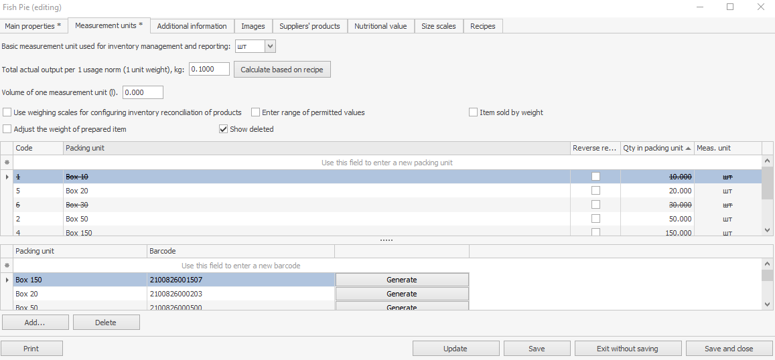
Task: Enable Item sold by weight checkbox
Action: click(474, 112)
